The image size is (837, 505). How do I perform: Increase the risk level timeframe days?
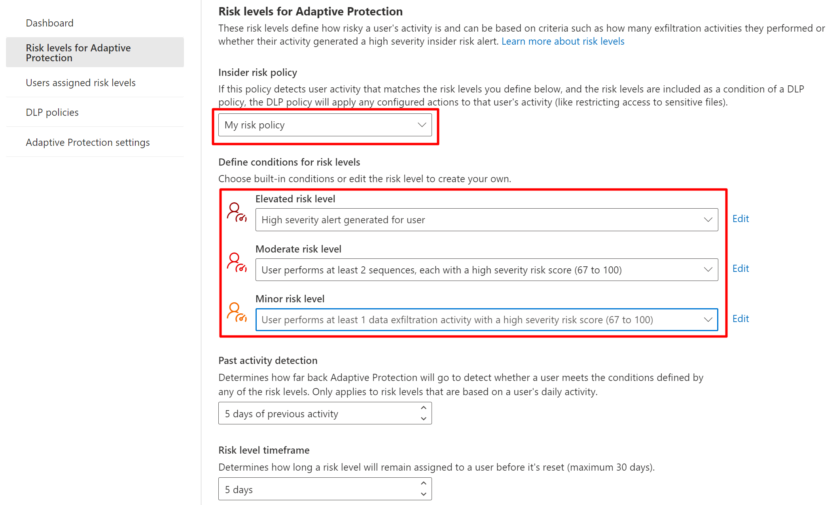424,483
